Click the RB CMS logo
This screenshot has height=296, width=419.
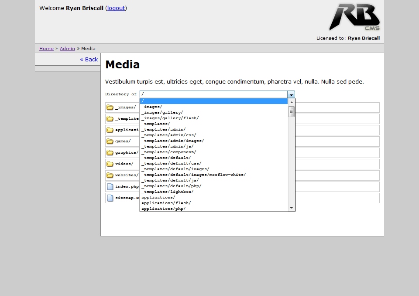tap(354, 17)
